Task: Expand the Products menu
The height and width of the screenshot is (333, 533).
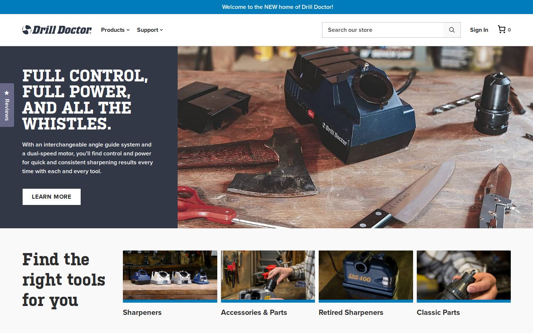Action: [115, 30]
